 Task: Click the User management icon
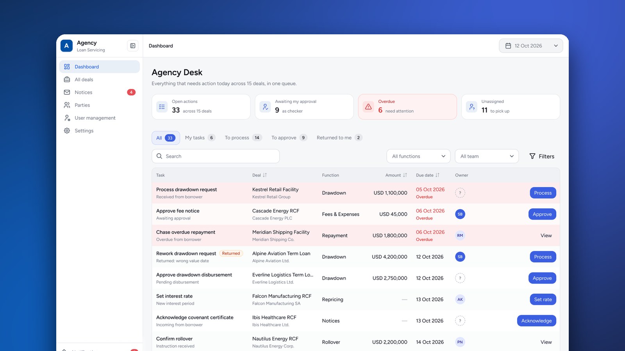point(67,118)
